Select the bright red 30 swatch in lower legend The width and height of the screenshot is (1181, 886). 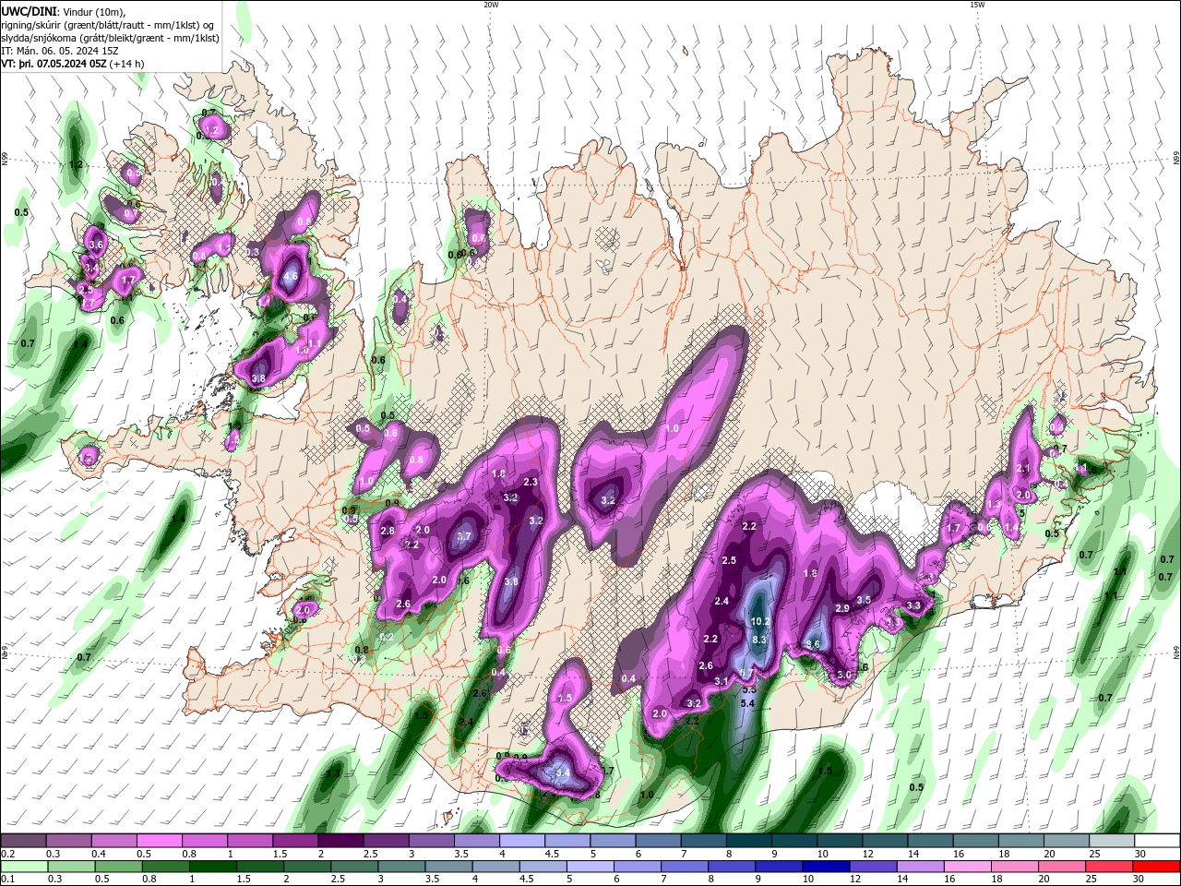click(1157, 866)
